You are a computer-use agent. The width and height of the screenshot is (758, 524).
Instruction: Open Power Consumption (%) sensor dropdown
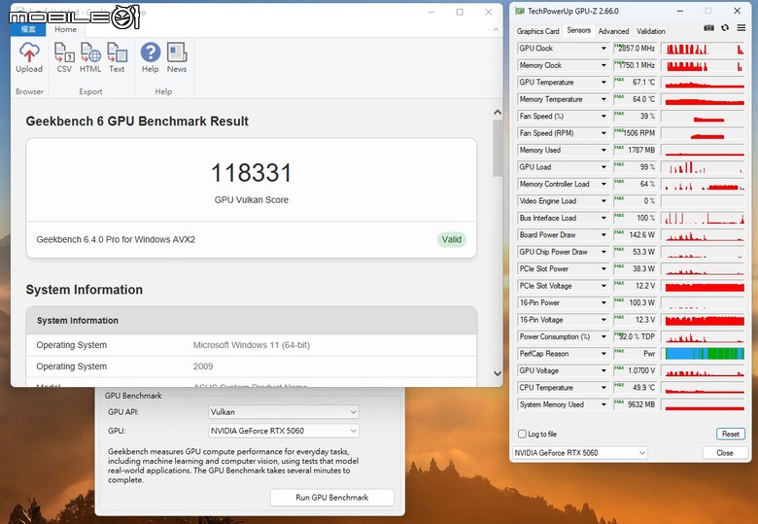(603, 336)
